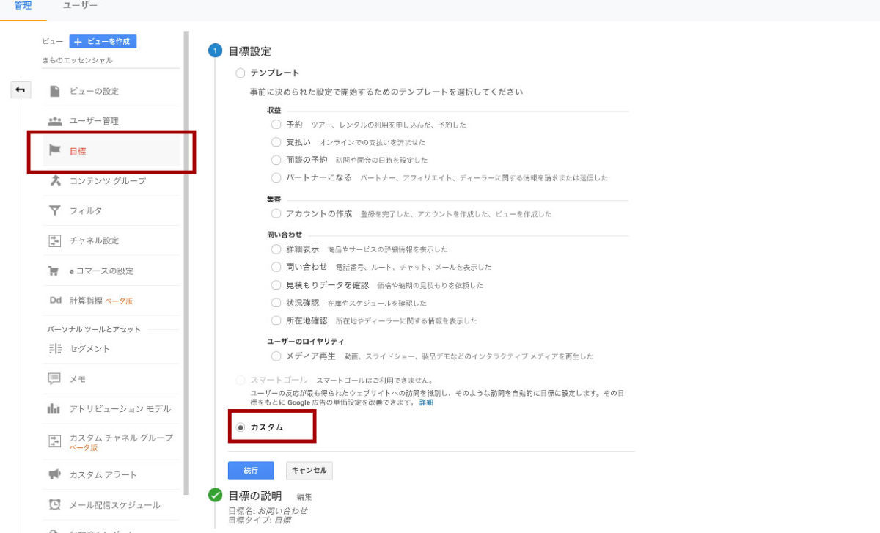
Task: Switch to the ユーザー tab
Action: coord(80,6)
